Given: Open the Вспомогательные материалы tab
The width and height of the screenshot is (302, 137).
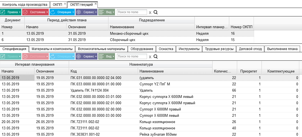Looking at the screenshot, I should (x=101, y=49).
